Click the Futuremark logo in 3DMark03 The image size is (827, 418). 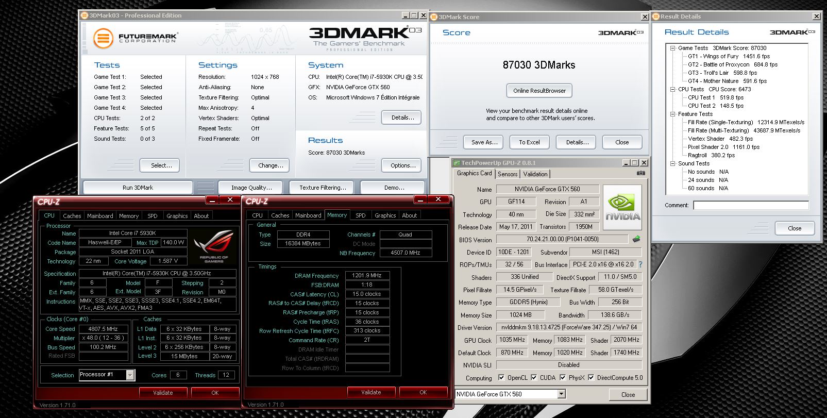135,38
